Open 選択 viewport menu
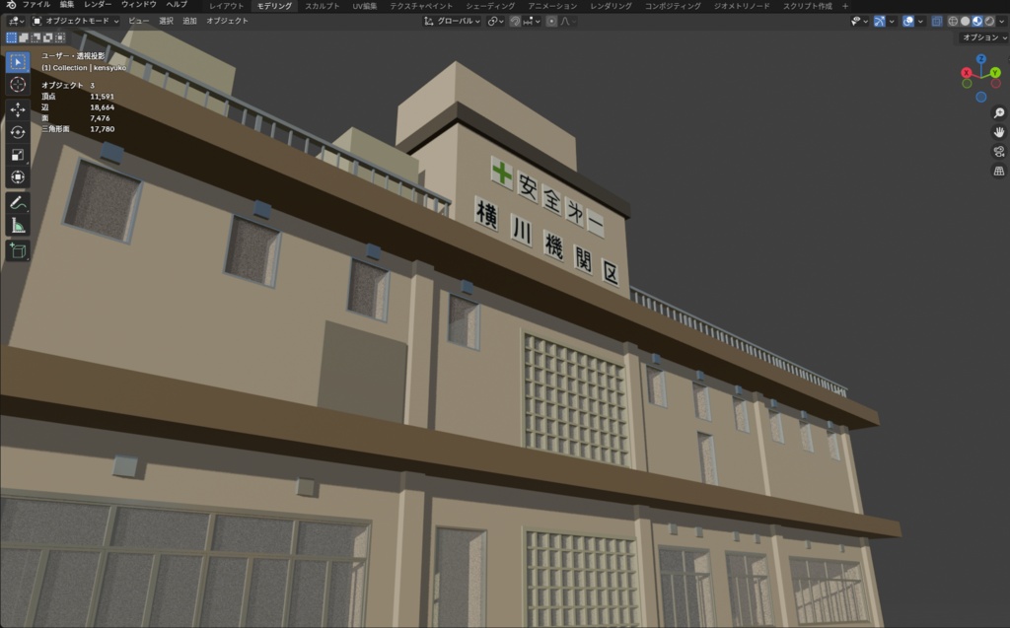 pyautogui.click(x=166, y=22)
